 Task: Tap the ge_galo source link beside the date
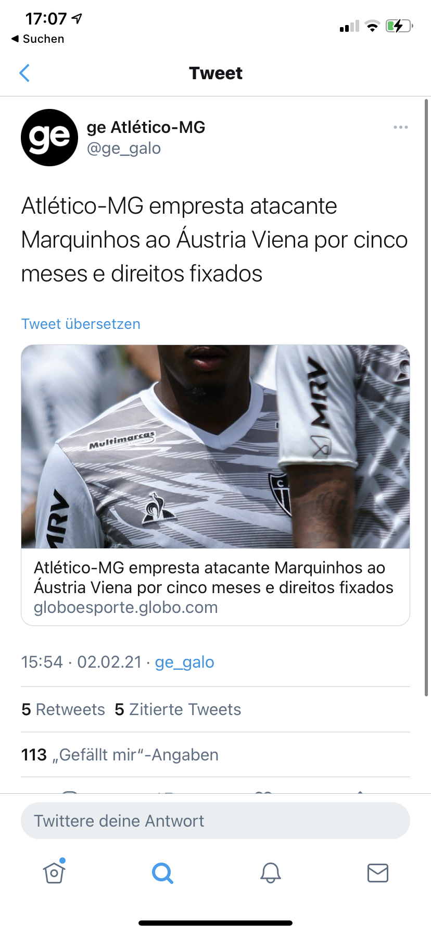pos(184,662)
